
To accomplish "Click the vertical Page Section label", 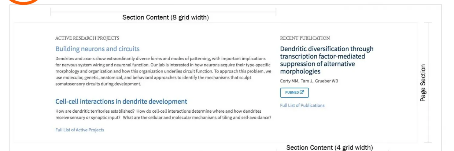I will coord(423,83).
